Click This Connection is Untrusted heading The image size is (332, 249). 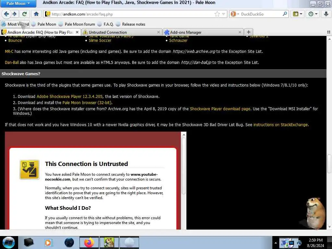tap(86, 164)
